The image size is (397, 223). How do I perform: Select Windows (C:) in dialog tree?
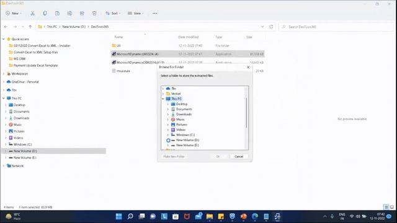[185, 135]
